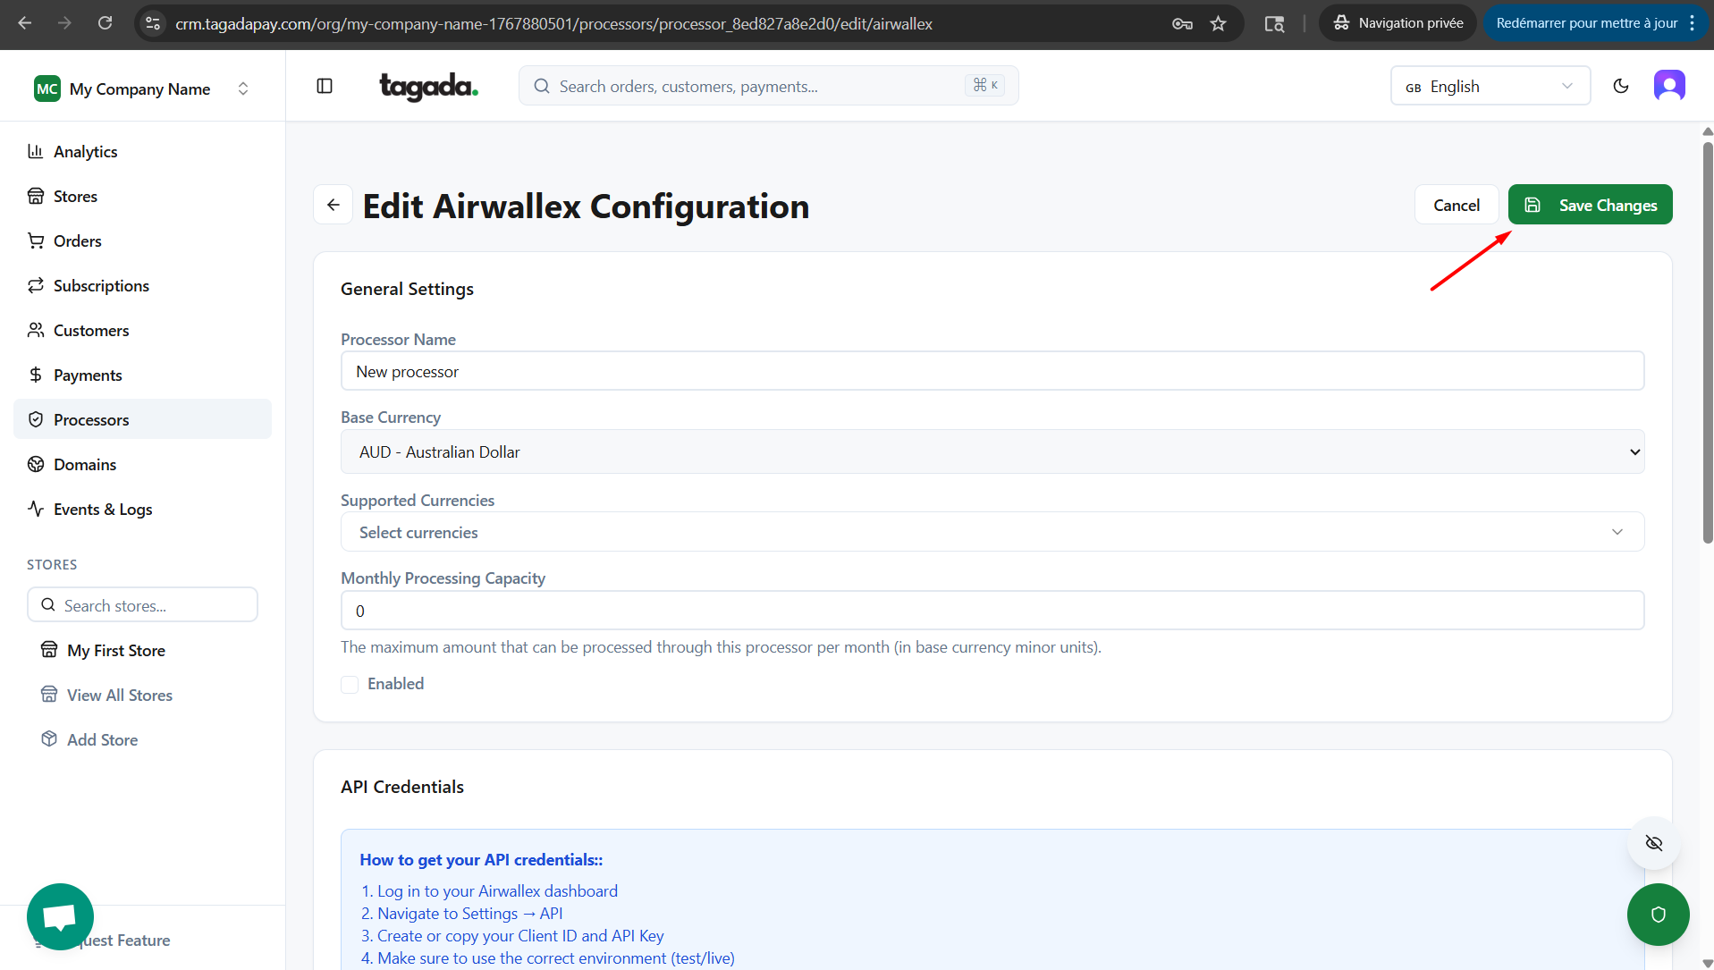
Task: Bookmark this page with star icon
Action: pyautogui.click(x=1218, y=24)
